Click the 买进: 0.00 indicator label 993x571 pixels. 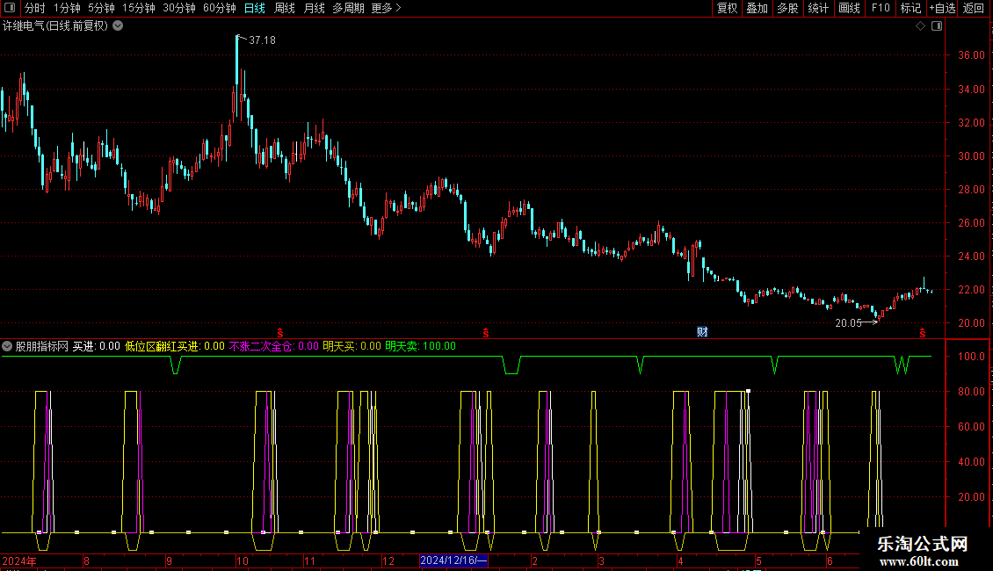click(97, 346)
